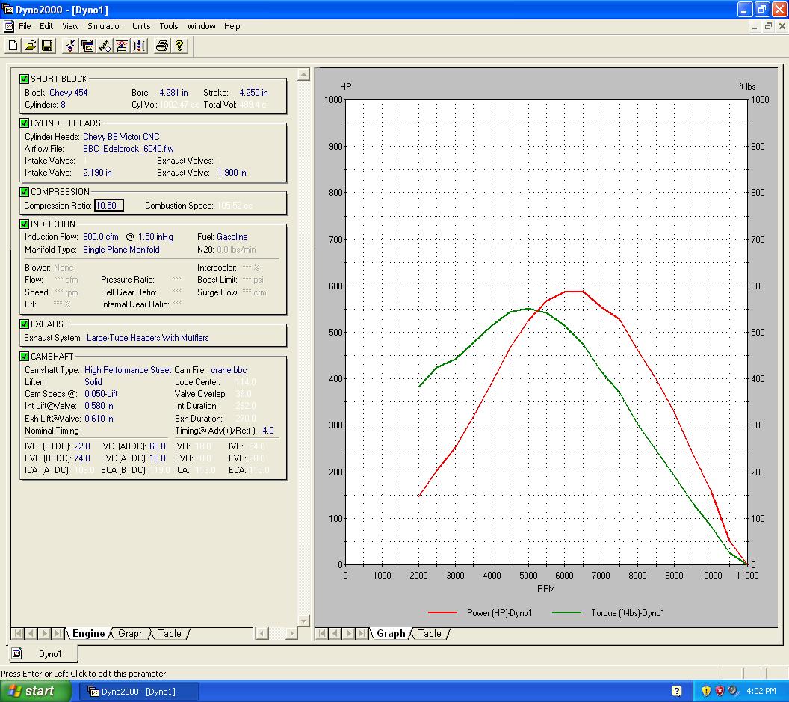Open Manifold Type Single-Plane Manifold selection
Screen dimensions: 789x702
coord(121,250)
